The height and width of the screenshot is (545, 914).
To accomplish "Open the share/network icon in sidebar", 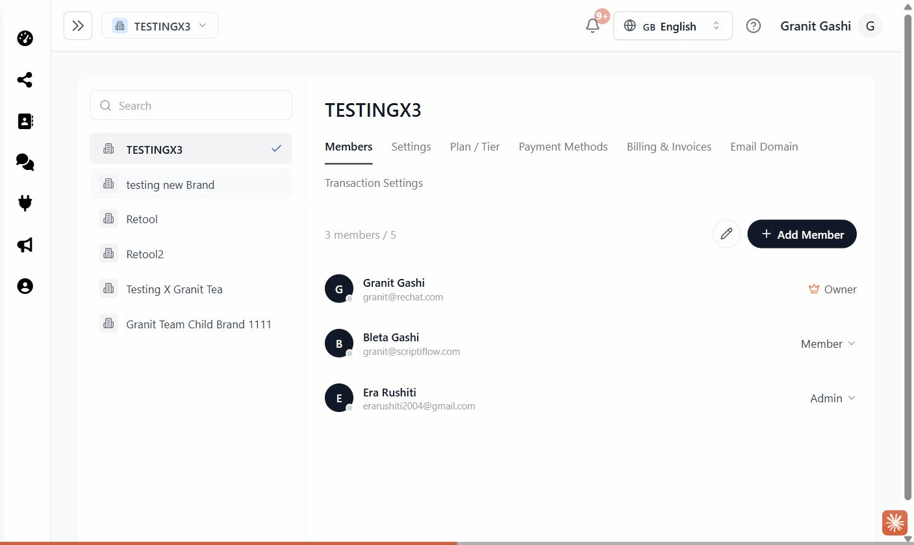I will 25,80.
